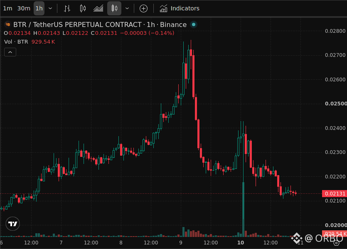This screenshot has height=249, width=347.
Task: Select the 1m timeframe
Action: 7,8
